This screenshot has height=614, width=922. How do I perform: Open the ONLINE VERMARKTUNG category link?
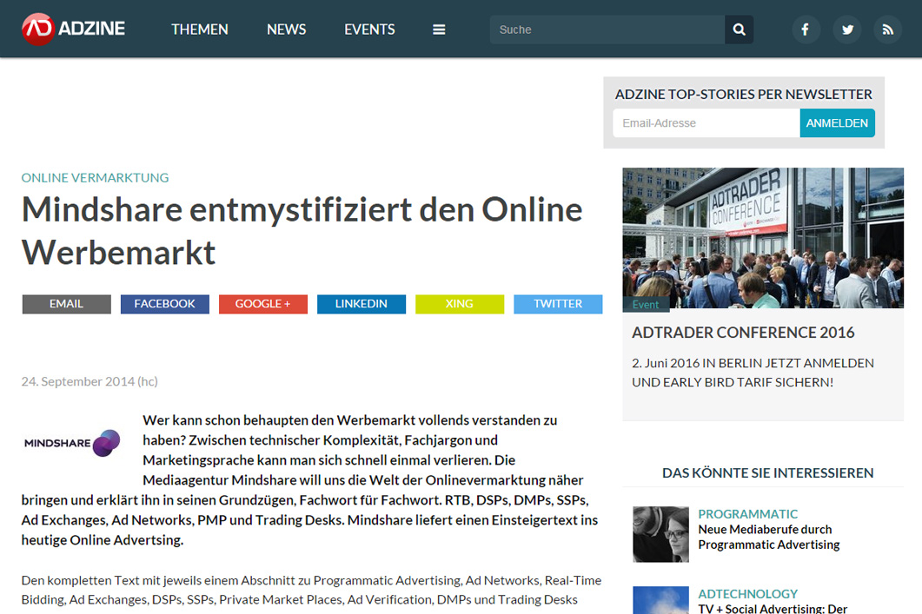pos(95,177)
